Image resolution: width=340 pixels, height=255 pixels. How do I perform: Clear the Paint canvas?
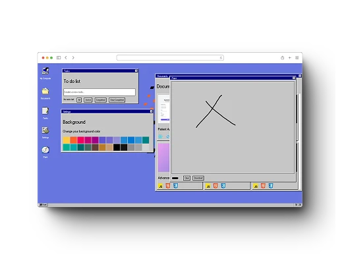[186, 178]
